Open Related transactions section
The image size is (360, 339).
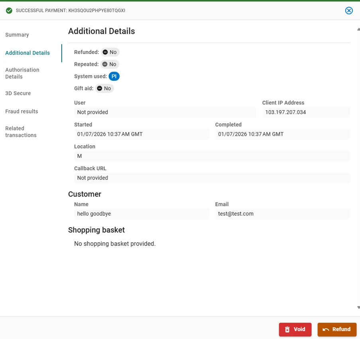[21, 132]
